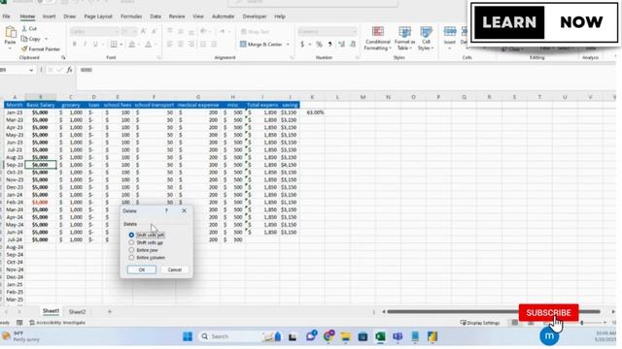The width and height of the screenshot is (622, 349).
Task: Select Shift cells up option
Action: (x=146, y=242)
